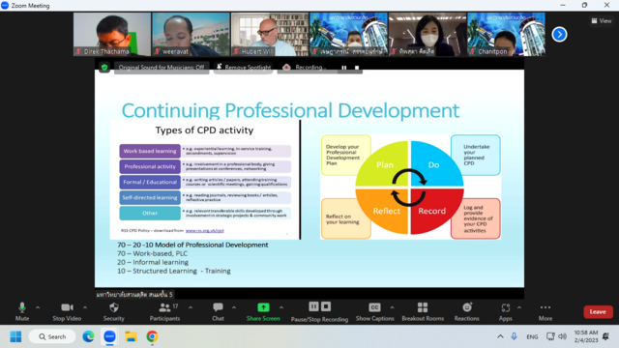
Task: Expand the arrow next to Share Screen
Action: [x=281, y=307]
